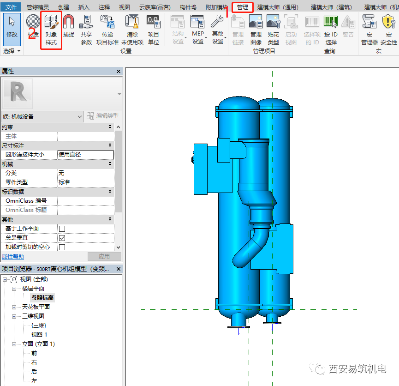Click the 属性帮助 link
The height and width of the screenshot is (386, 399).
(13, 257)
